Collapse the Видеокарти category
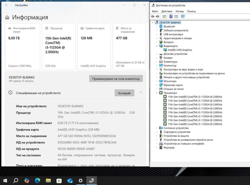The width and height of the screenshot is (250, 185). point(157,46)
